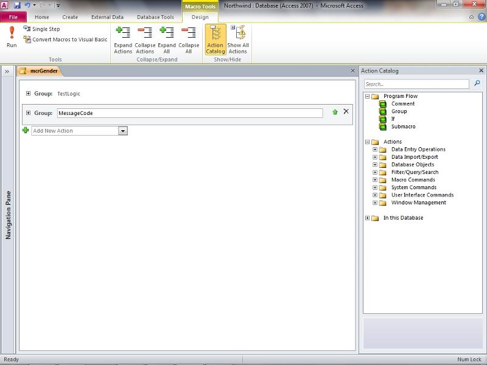Select Group in Program Flow
This screenshot has height=365, width=487.
pos(399,111)
